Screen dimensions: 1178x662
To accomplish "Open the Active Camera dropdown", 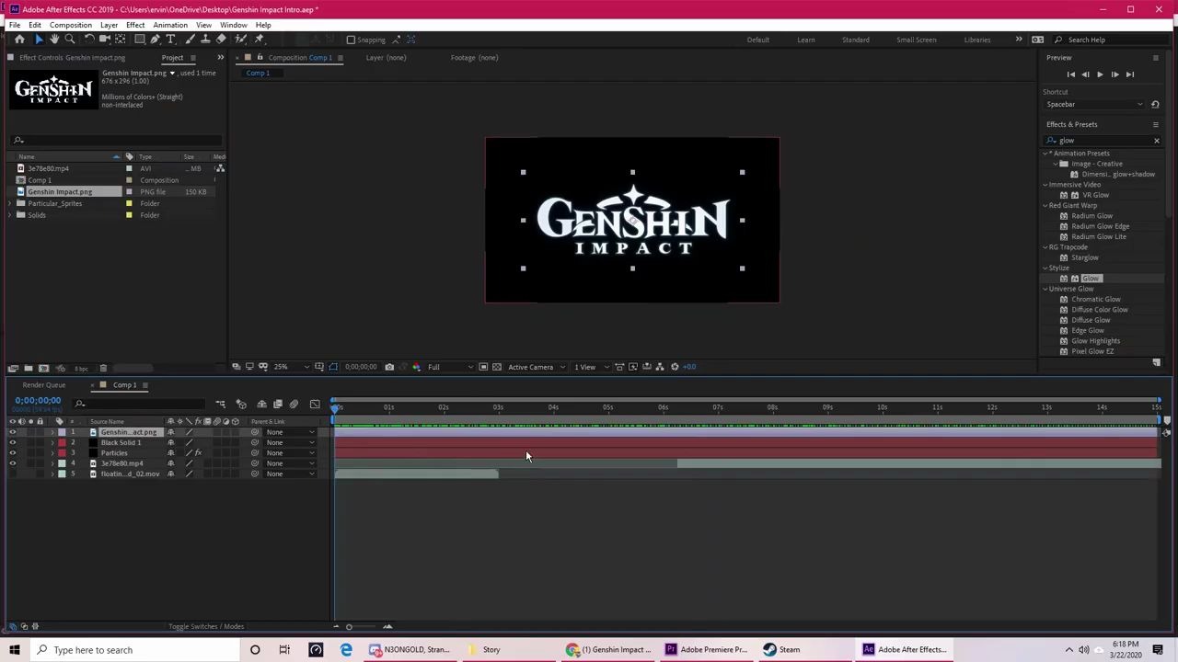I will pyautogui.click(x=537, y=367).
